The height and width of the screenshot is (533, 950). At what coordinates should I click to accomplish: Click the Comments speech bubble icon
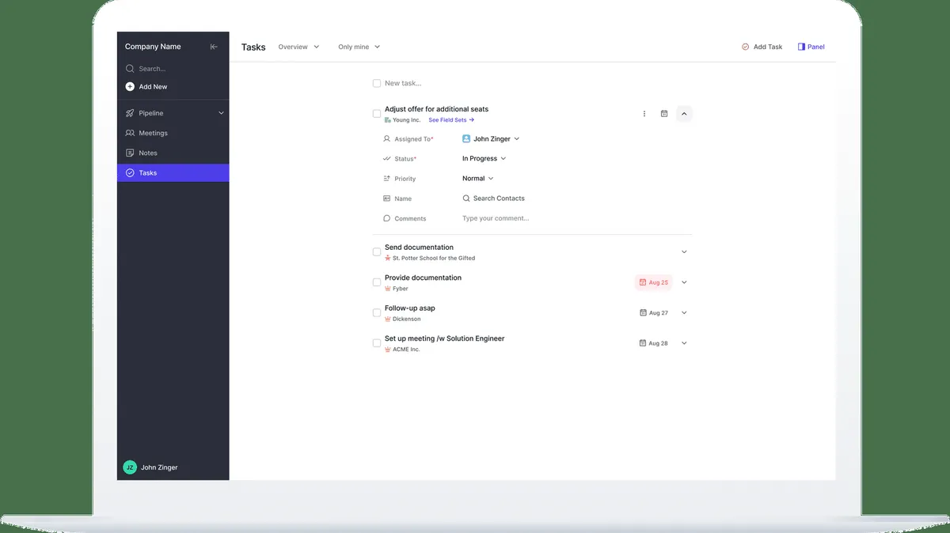click(x=386, y=218)
